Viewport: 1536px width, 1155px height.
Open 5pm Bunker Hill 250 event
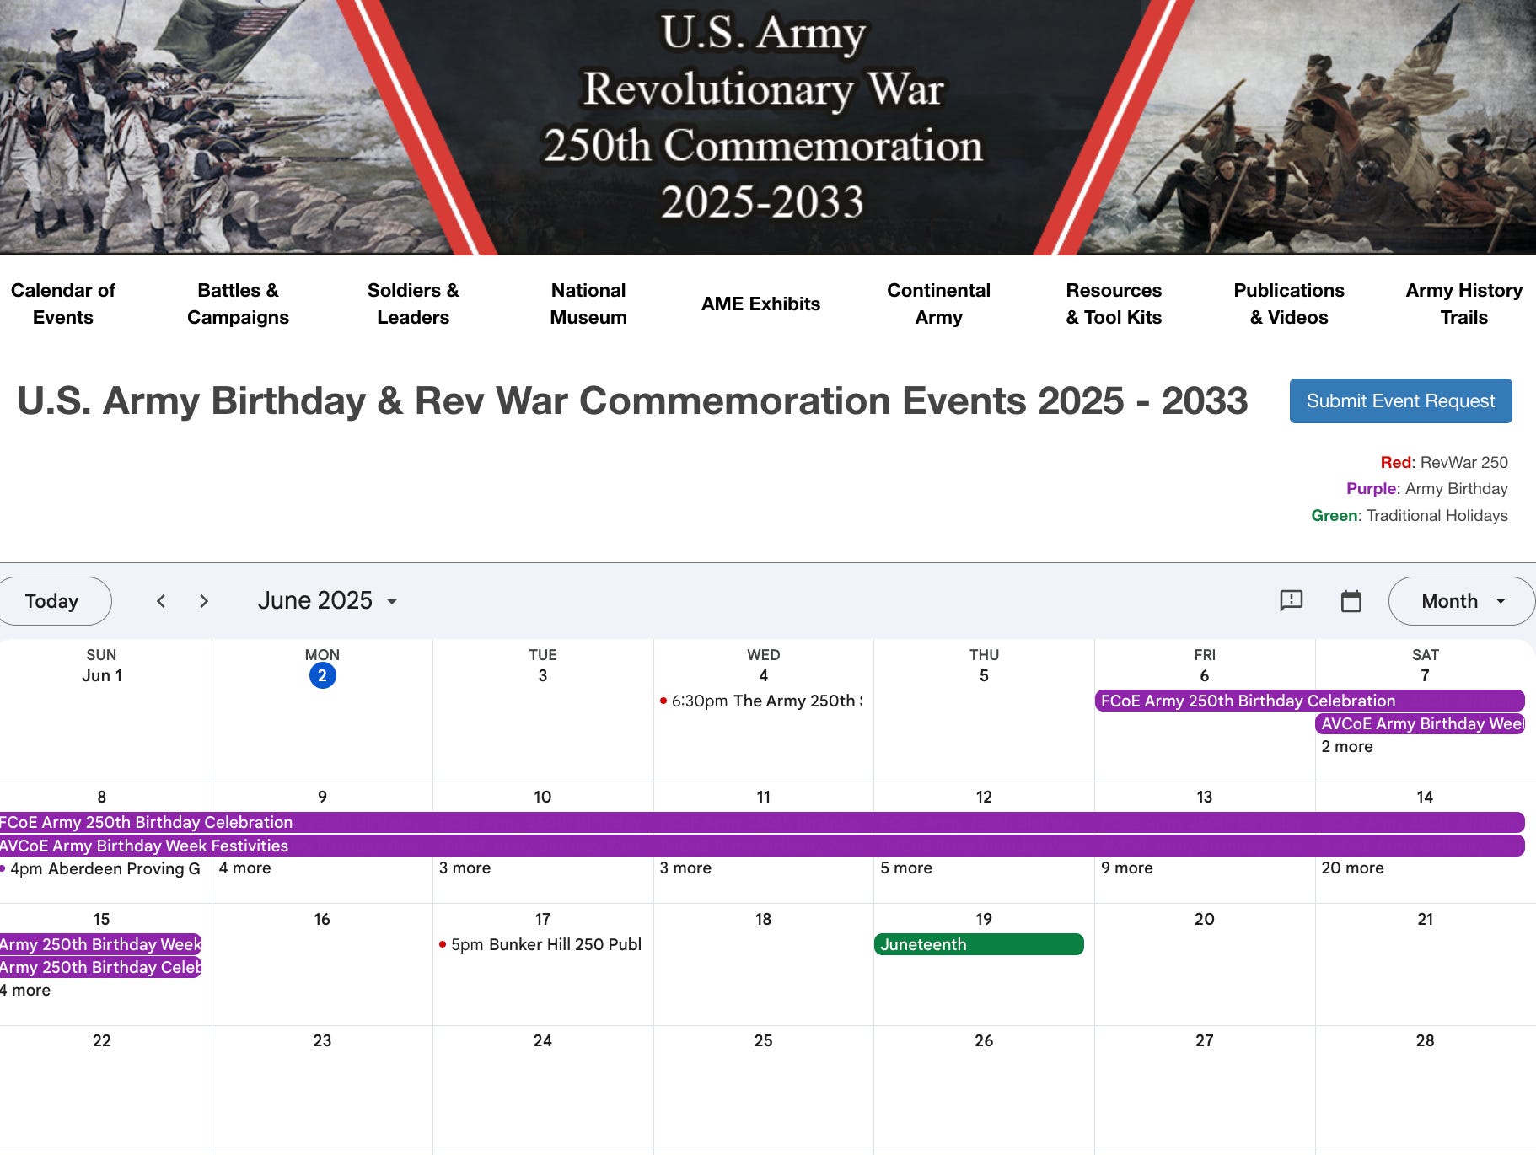[x=542, y=944]
